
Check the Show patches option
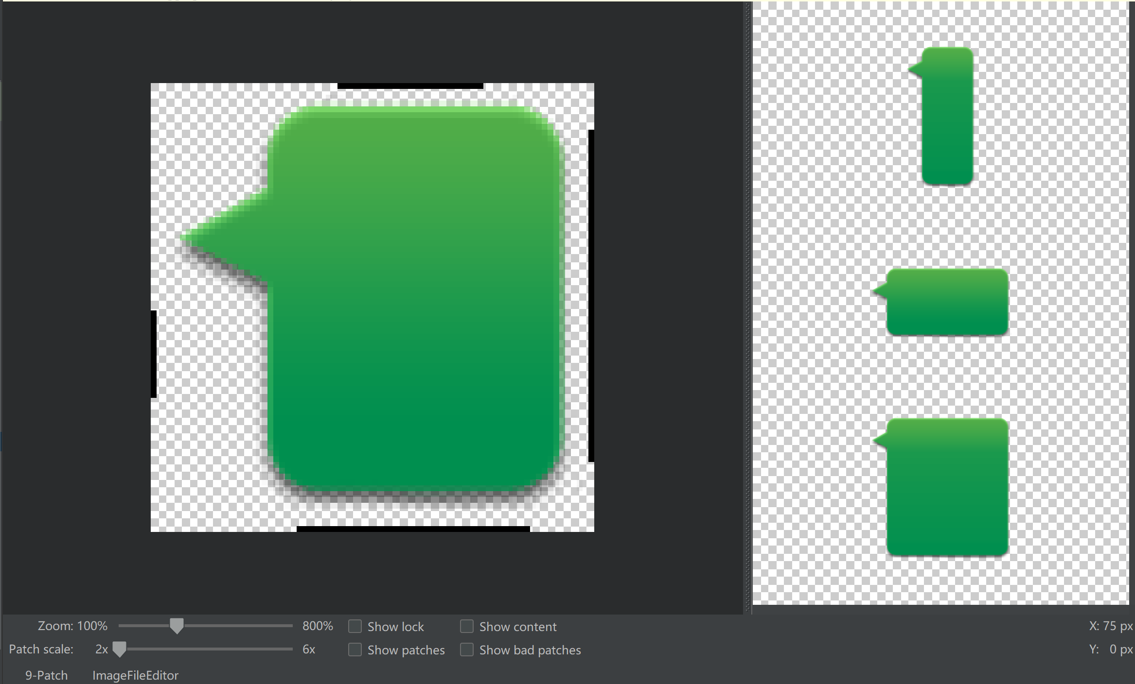click(x=355, y=650)
